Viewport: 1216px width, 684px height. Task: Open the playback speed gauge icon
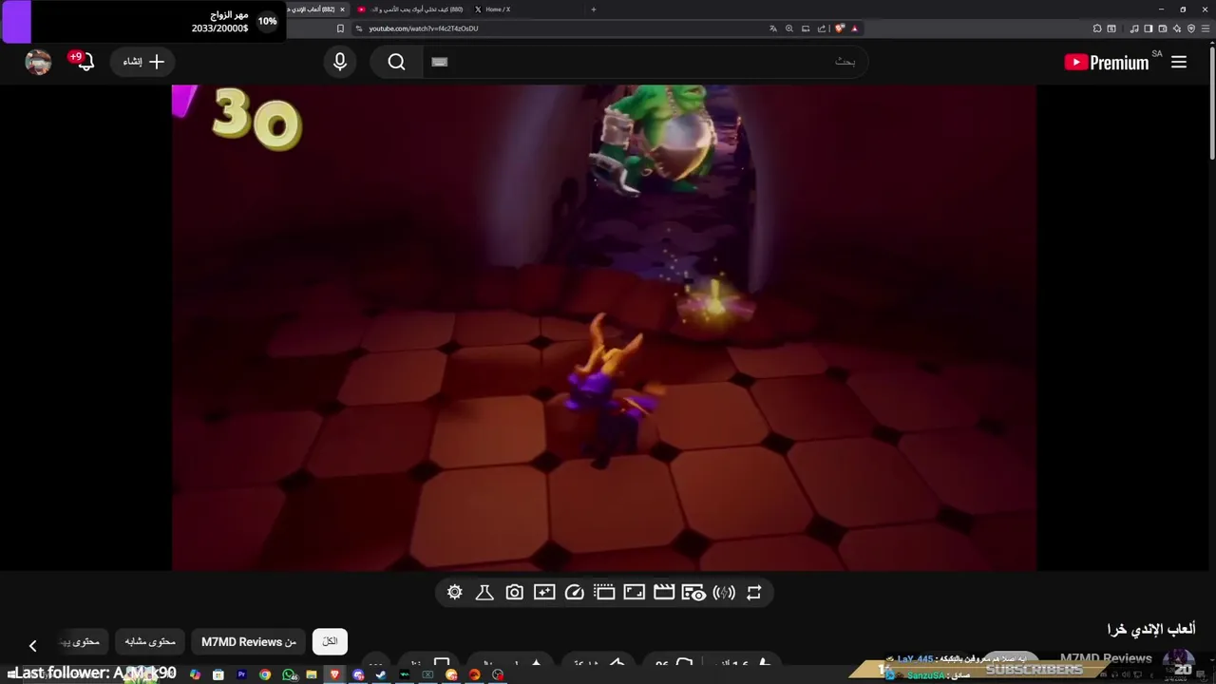tap(574, 593)
